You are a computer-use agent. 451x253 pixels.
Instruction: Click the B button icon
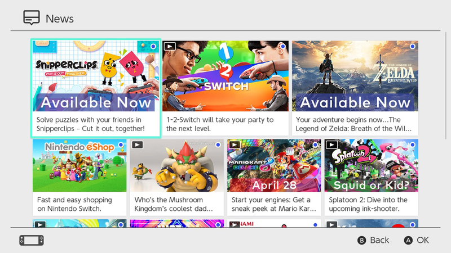coord(361,240)
